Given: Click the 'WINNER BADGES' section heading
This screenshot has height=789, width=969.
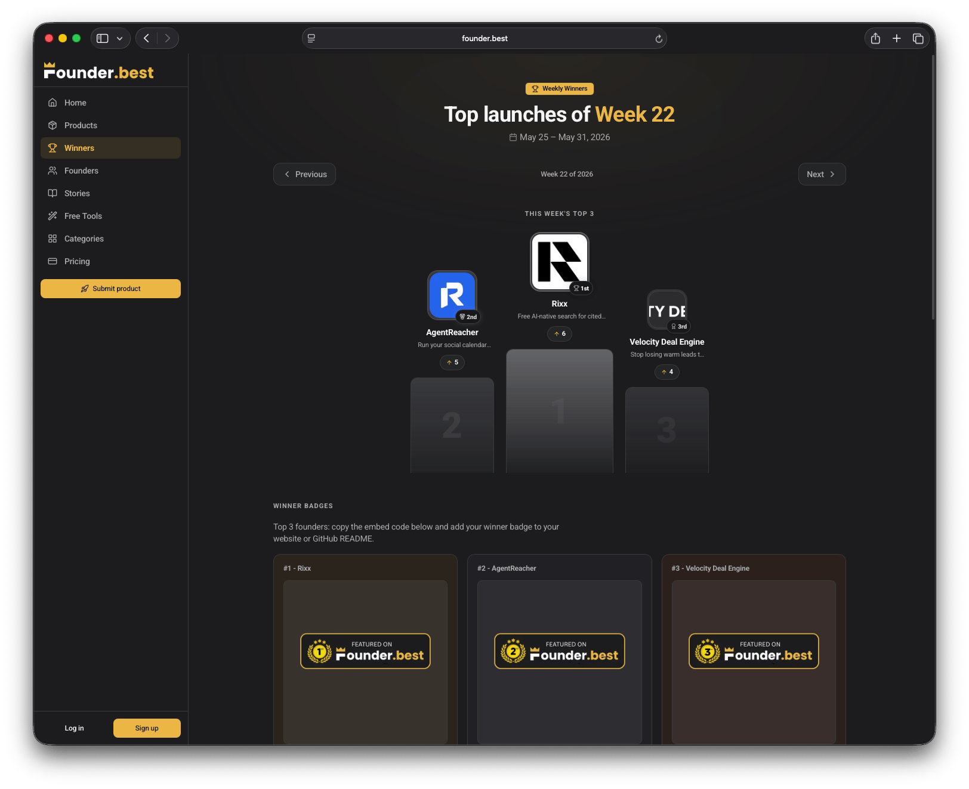Looking at the screenshot, I should click(303, 506).
